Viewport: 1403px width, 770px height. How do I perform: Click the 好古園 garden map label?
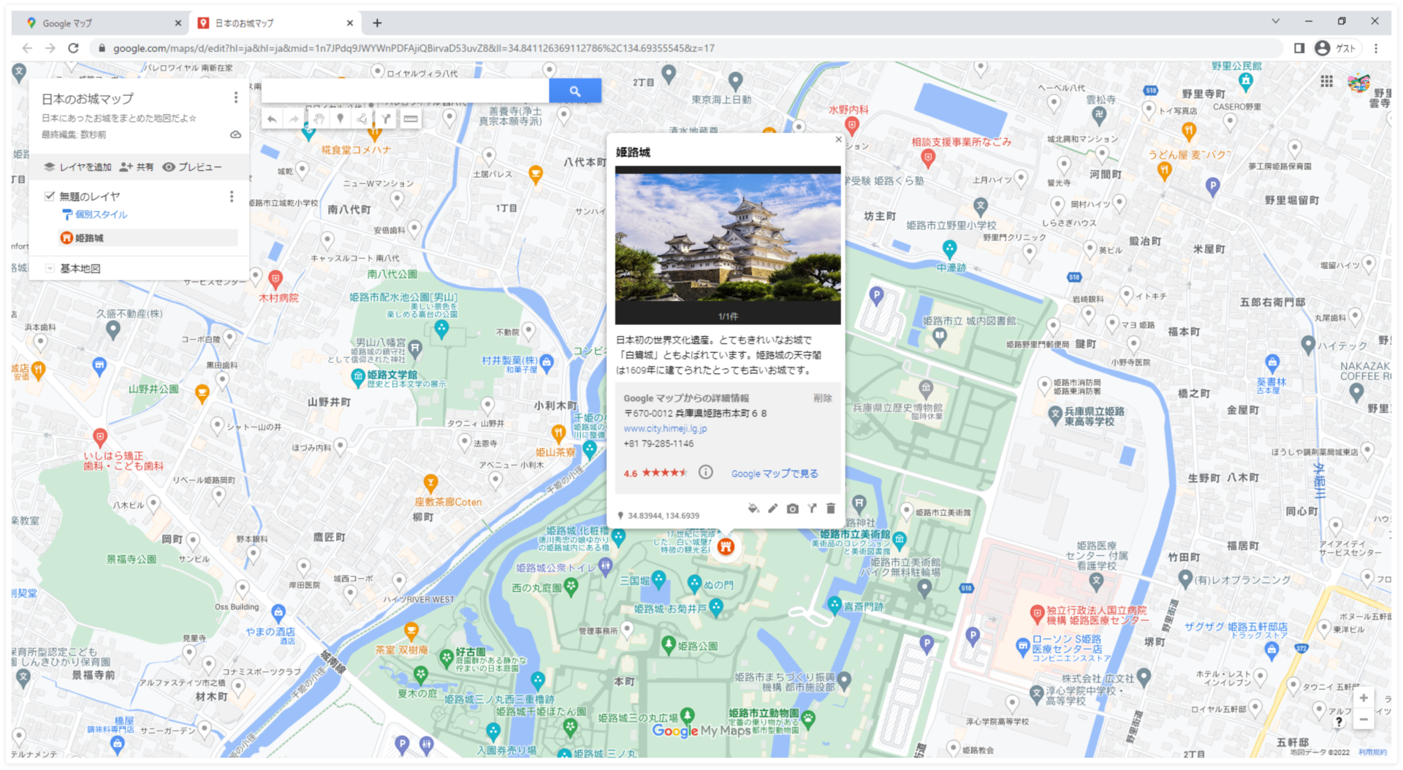pyautogui.click(x=471, y=652)
